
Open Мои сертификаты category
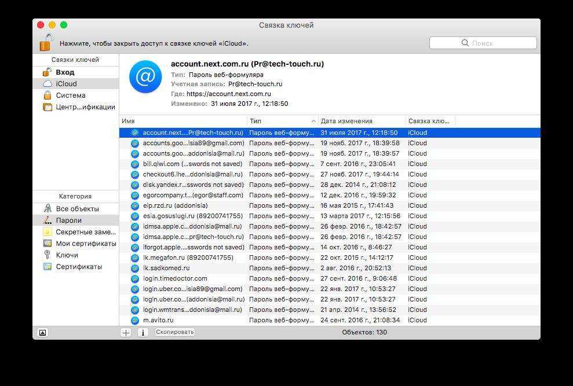[76, 244]
